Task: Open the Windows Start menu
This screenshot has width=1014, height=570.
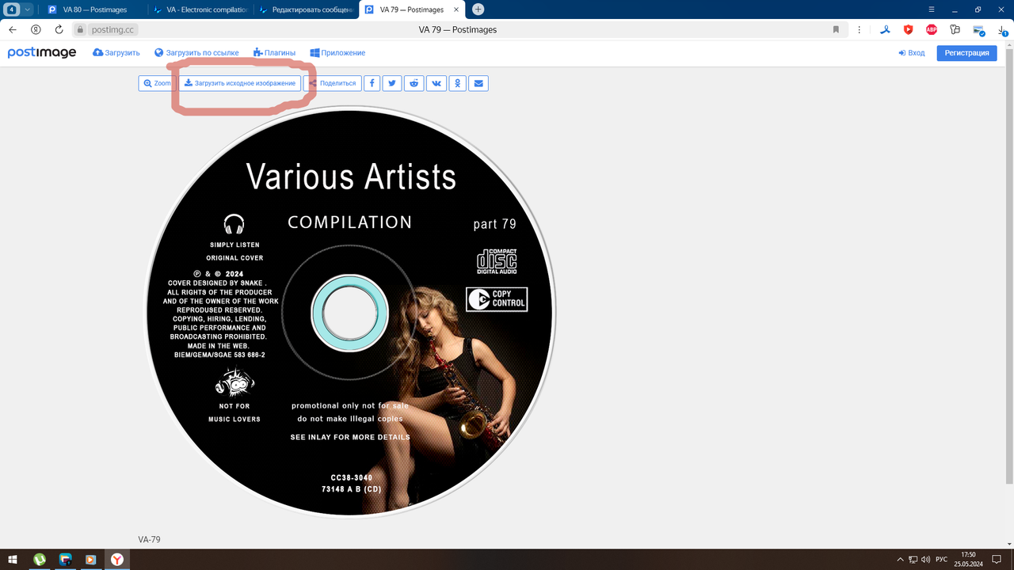Action: 13,559
